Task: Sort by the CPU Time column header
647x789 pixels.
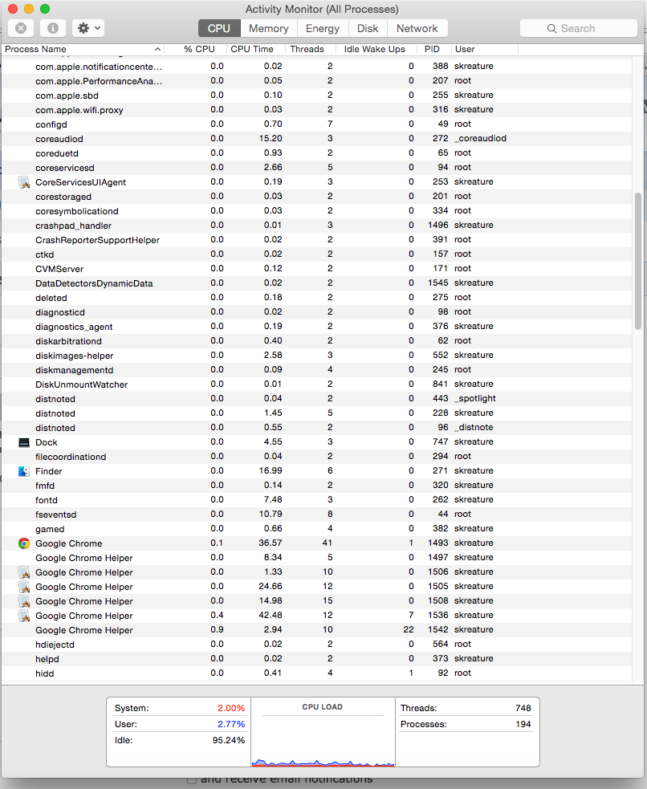Action: click(252, 49)
